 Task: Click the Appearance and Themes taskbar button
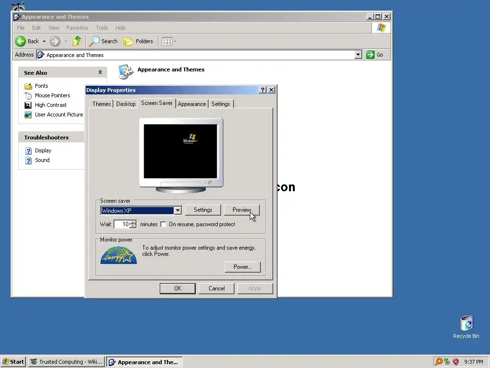click(x=145, y=362)
